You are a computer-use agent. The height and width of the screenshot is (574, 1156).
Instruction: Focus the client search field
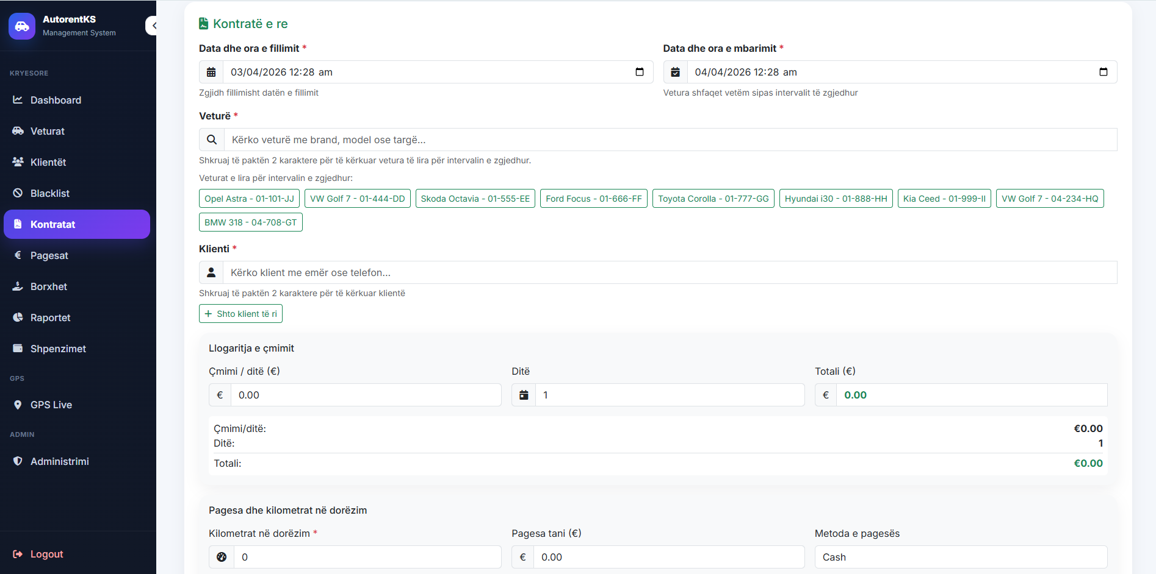[x=670, y=272]
